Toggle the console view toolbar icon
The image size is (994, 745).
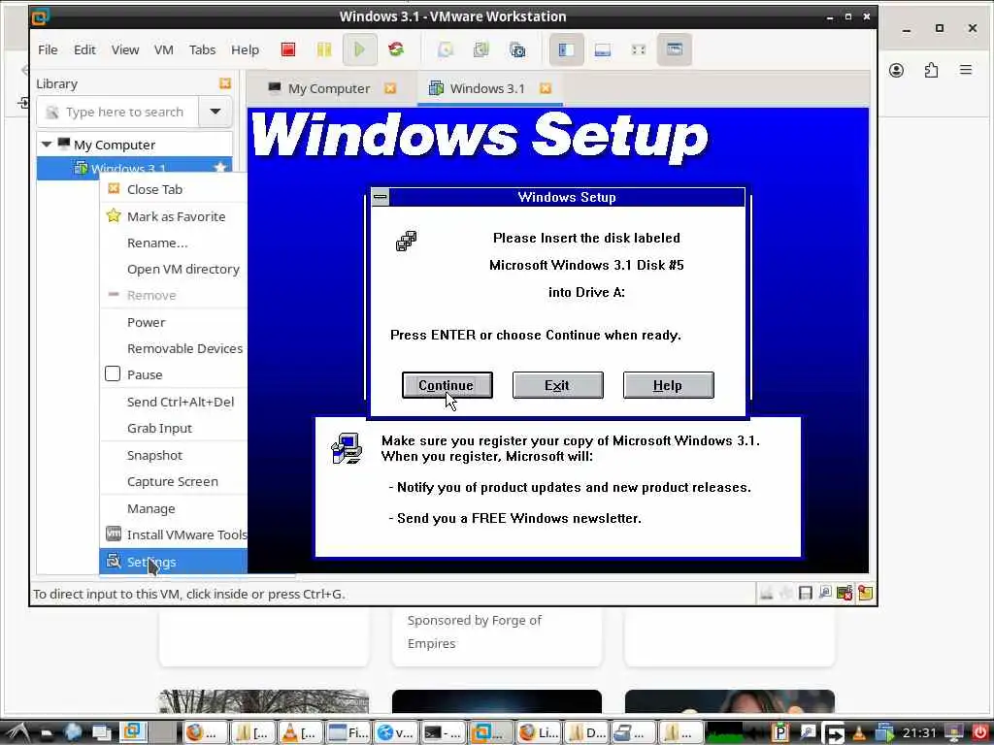[674, 49]
